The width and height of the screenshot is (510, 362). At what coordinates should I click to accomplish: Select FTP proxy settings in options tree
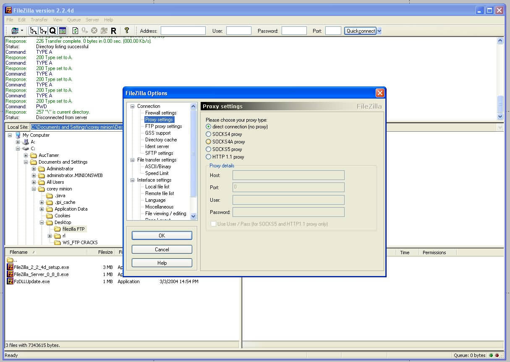164,126
